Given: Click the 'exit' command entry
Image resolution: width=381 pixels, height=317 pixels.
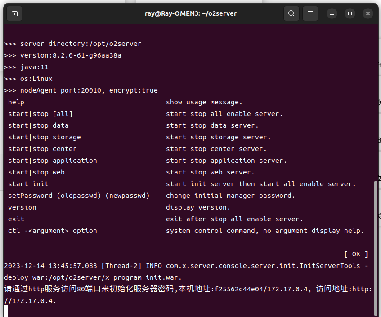Looking at the screenshot, I should (16, 219).
